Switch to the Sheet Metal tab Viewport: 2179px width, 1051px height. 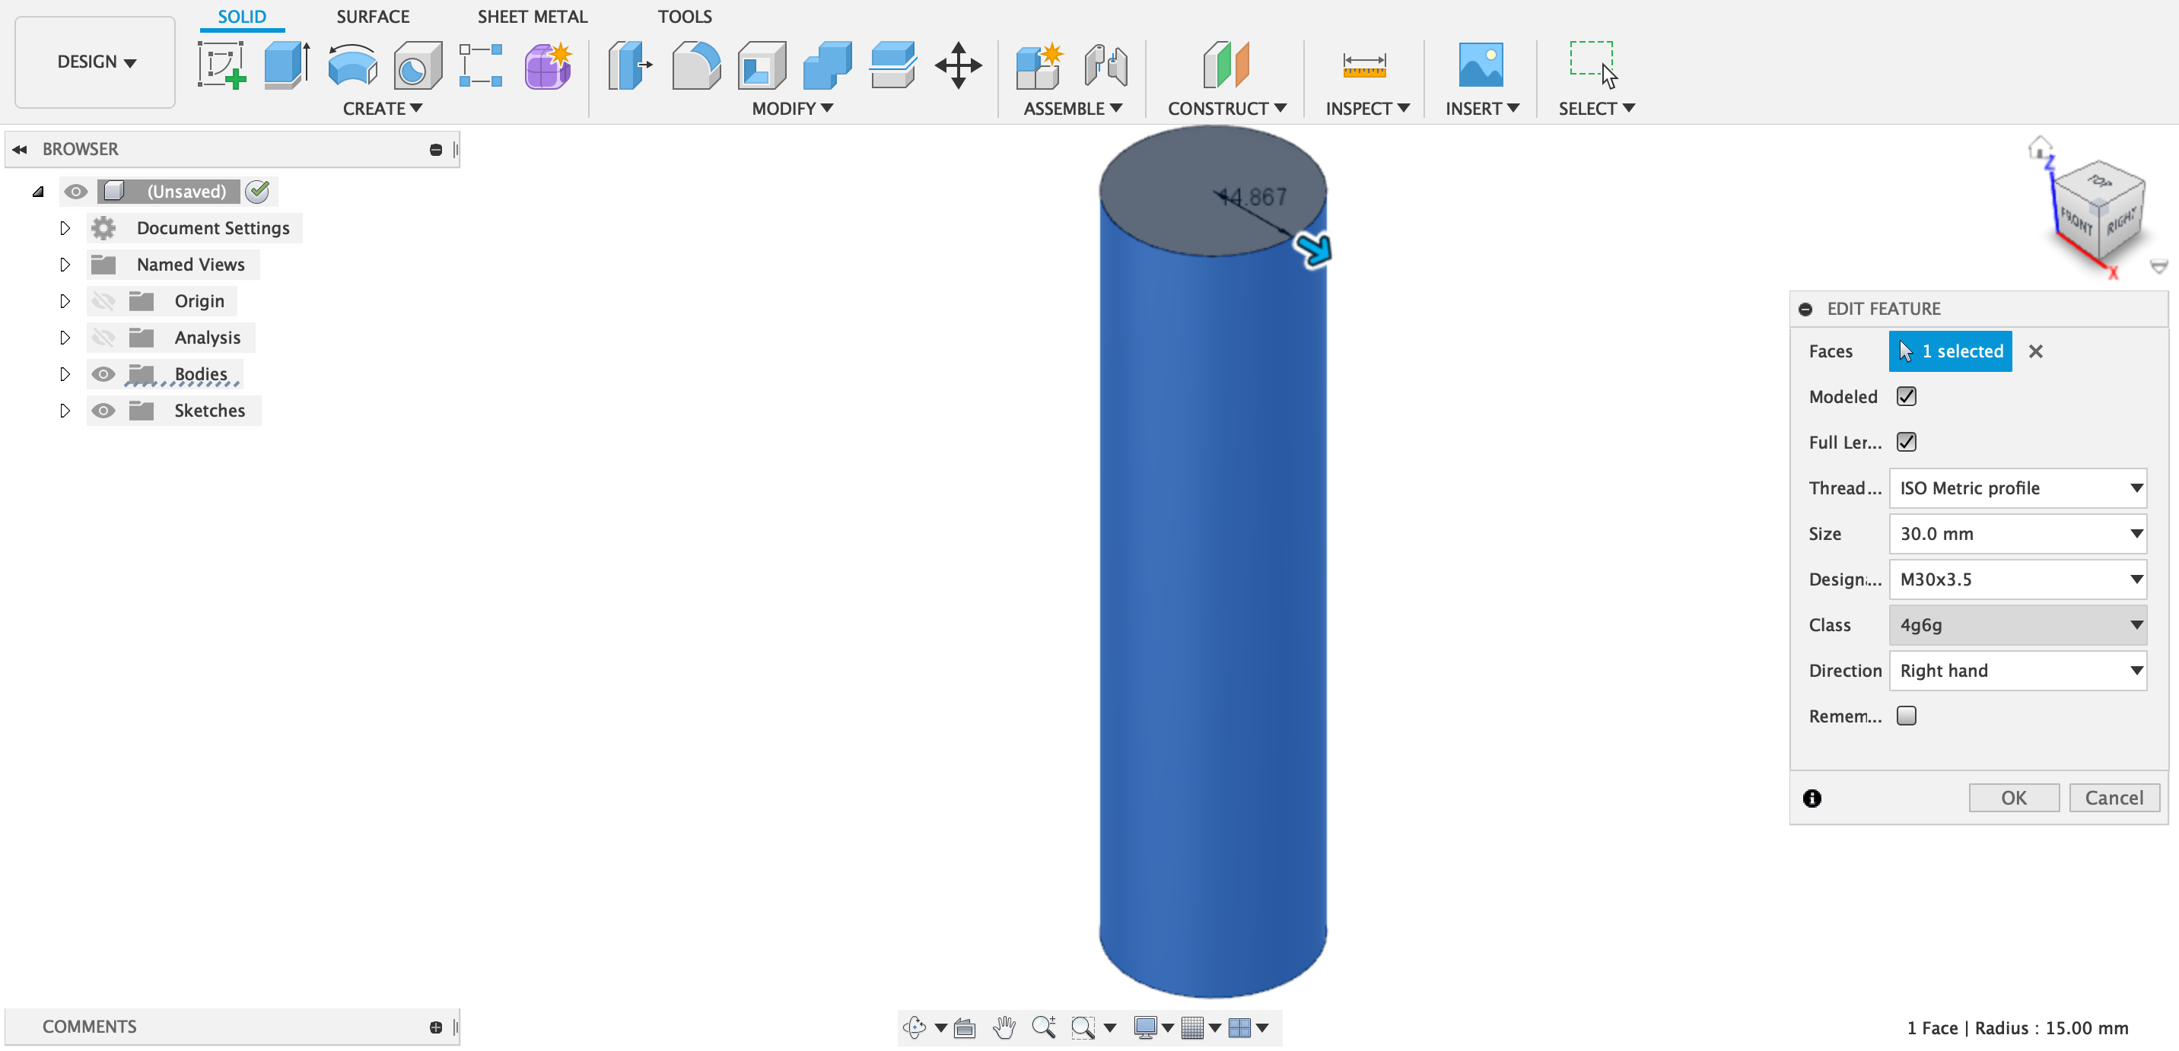click(x=531, y=17)
